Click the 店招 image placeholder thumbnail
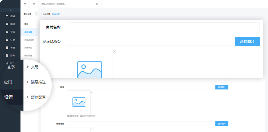This screenshot has height=132, width=268. (x=79, y=102)
